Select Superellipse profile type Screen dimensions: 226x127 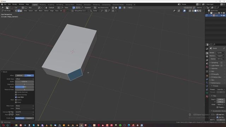click(x=20, y=118)
